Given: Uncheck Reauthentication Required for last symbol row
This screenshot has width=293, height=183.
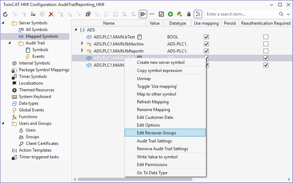Looking at the screenshot, I should coord(266,65).
